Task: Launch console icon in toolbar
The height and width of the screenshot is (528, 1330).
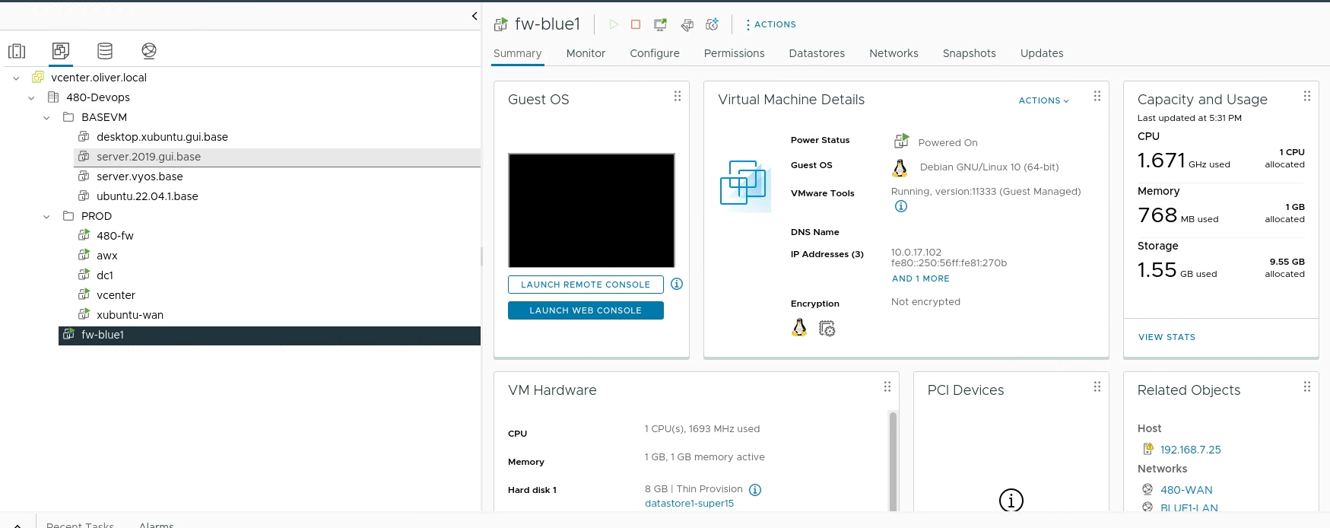Action: coord(660,24)
